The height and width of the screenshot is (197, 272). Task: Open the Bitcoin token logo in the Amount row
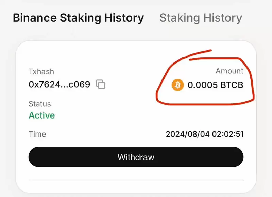click(177, 85)
